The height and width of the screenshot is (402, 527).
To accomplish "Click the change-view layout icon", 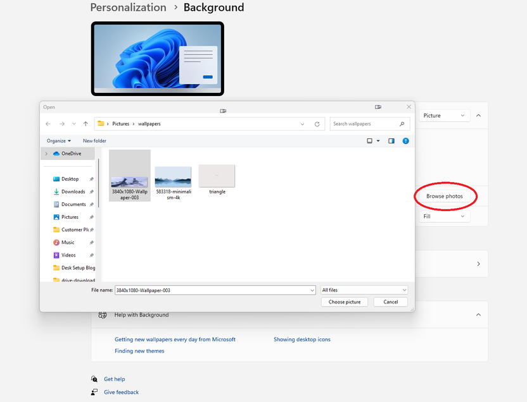I will tap(368, 140).
